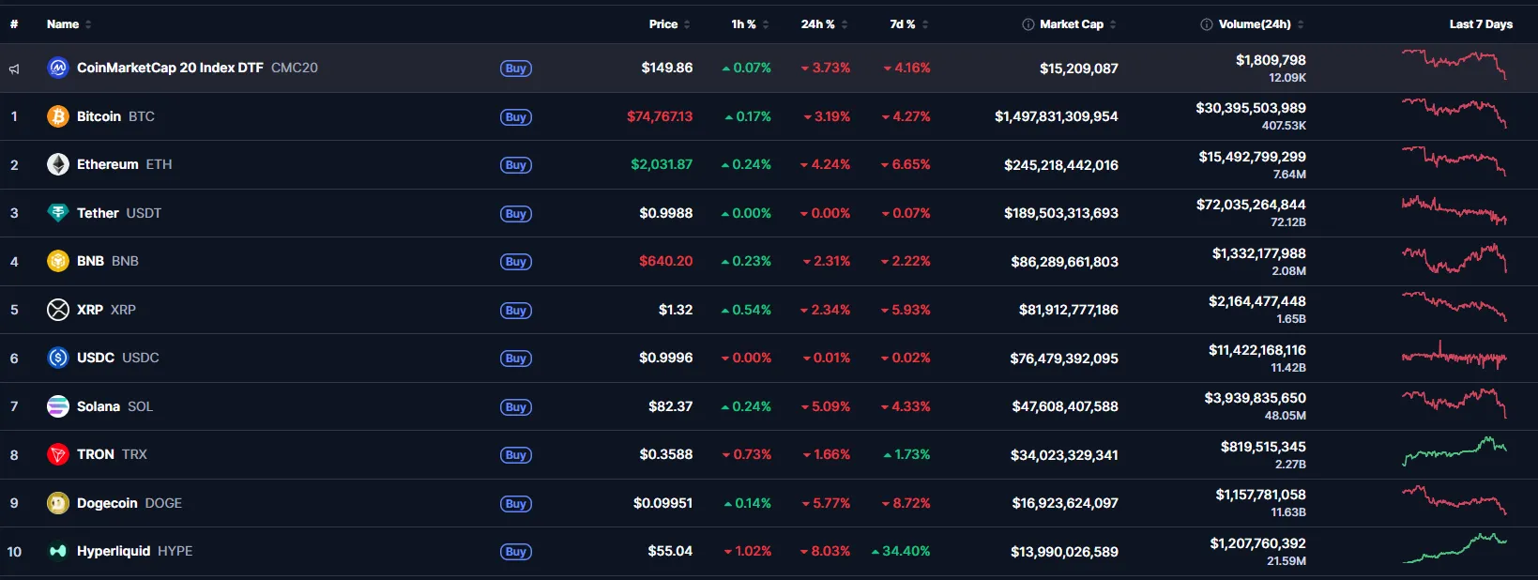Click the Last 7 Days column header
Image resolution: width=1538 pixels, height=580 pixels.
[x=1481, y=24]
